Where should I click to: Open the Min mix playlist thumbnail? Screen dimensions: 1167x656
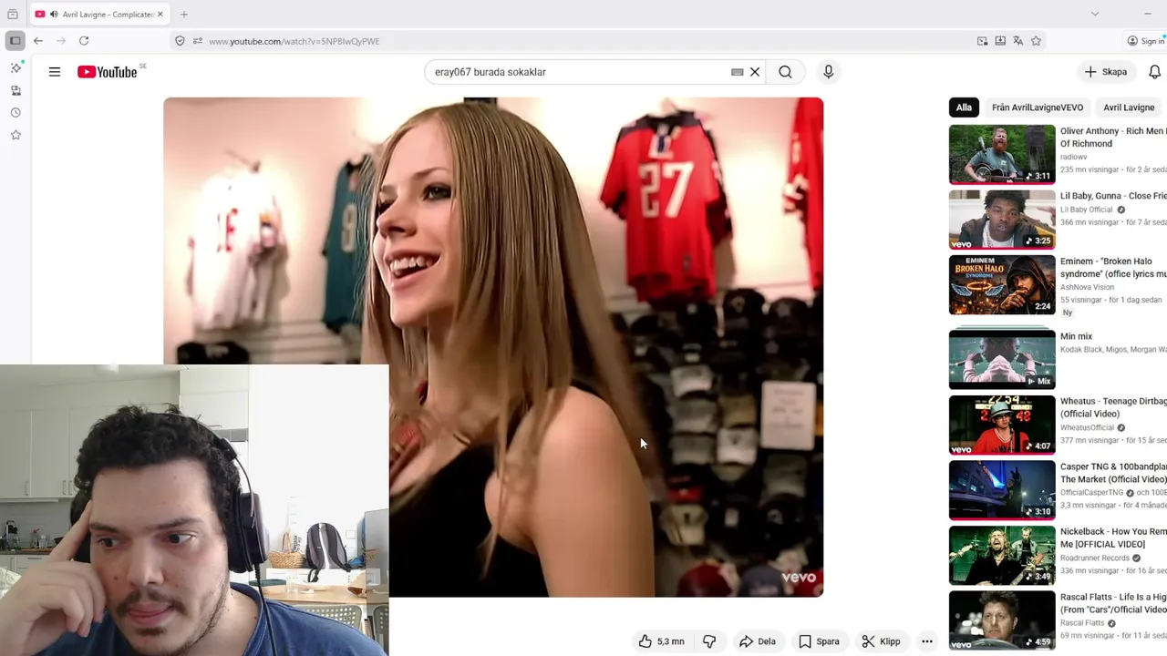click(1002, 358)
